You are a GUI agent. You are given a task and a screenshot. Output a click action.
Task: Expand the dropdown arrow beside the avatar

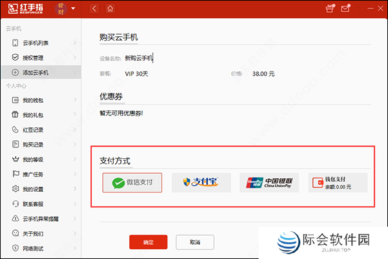coord(73,8)
